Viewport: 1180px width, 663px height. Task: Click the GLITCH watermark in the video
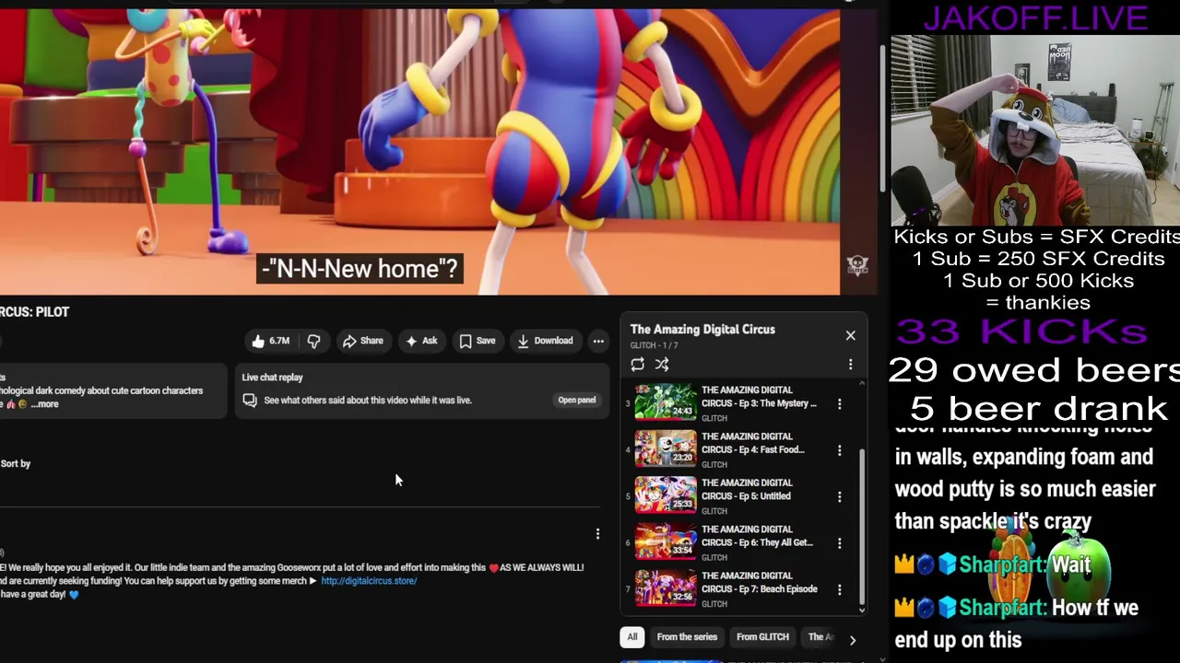coord(857,265)
